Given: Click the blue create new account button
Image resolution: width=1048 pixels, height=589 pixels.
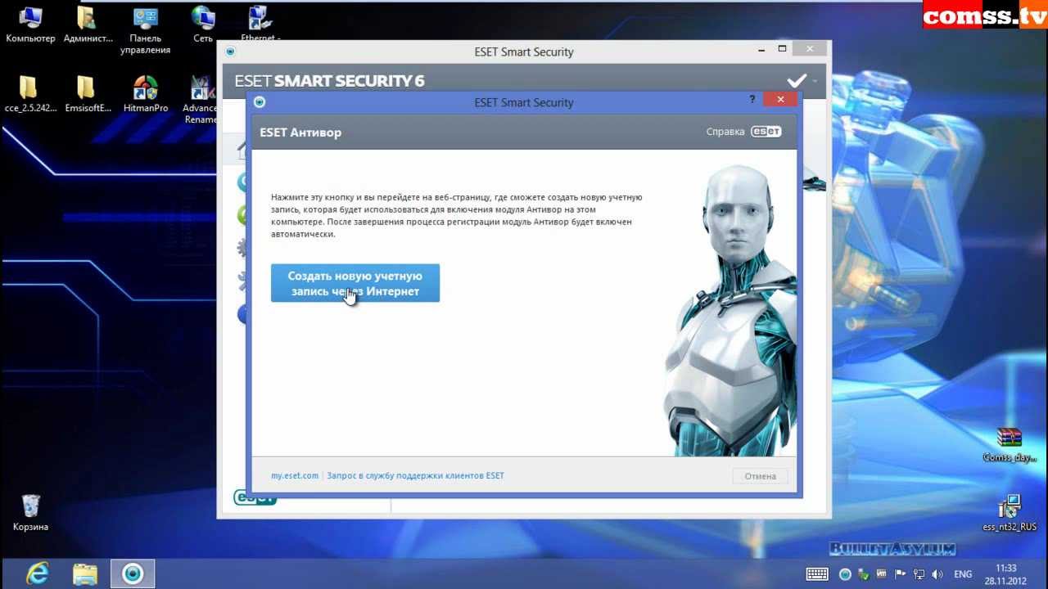Looking at the screenshot, I should [x=355, y=283].
